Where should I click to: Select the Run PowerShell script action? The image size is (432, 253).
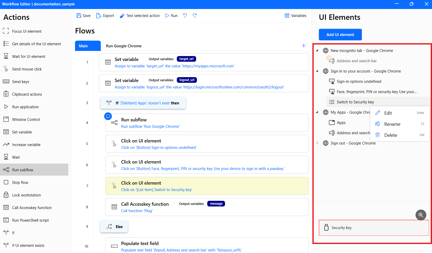click(34, 220)
